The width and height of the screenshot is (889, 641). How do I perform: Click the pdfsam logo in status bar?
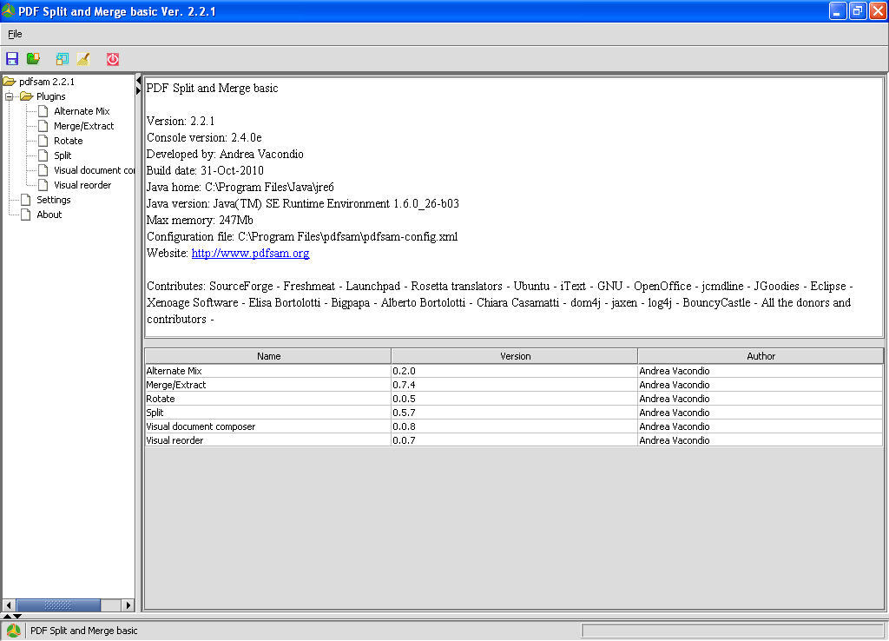tap(14, 631)
